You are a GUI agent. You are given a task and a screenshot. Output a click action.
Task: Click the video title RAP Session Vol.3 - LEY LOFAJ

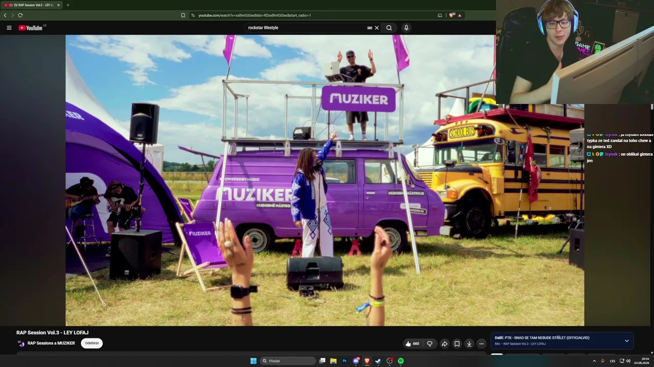coord(52,332)
